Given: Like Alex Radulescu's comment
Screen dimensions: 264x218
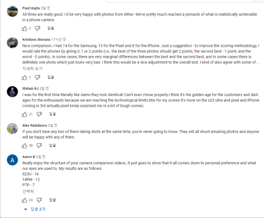Looking at the screenshot, I should [25, 146].
